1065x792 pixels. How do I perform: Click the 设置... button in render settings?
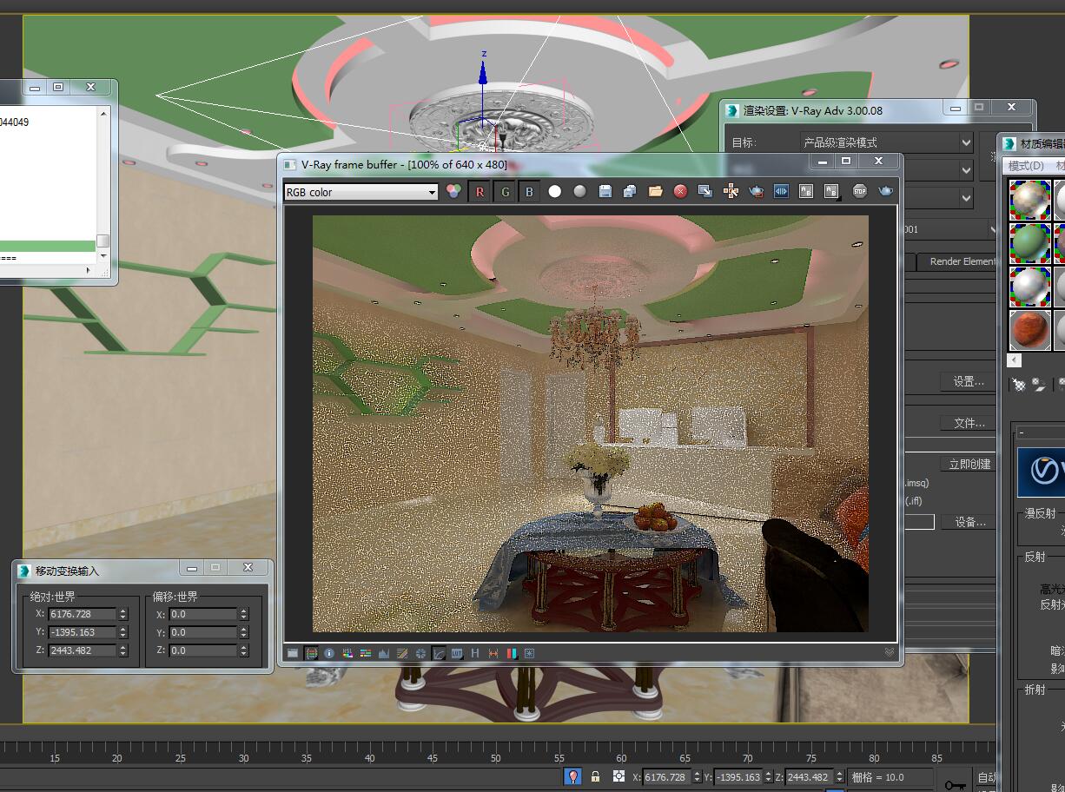click(x=968, y=382)
